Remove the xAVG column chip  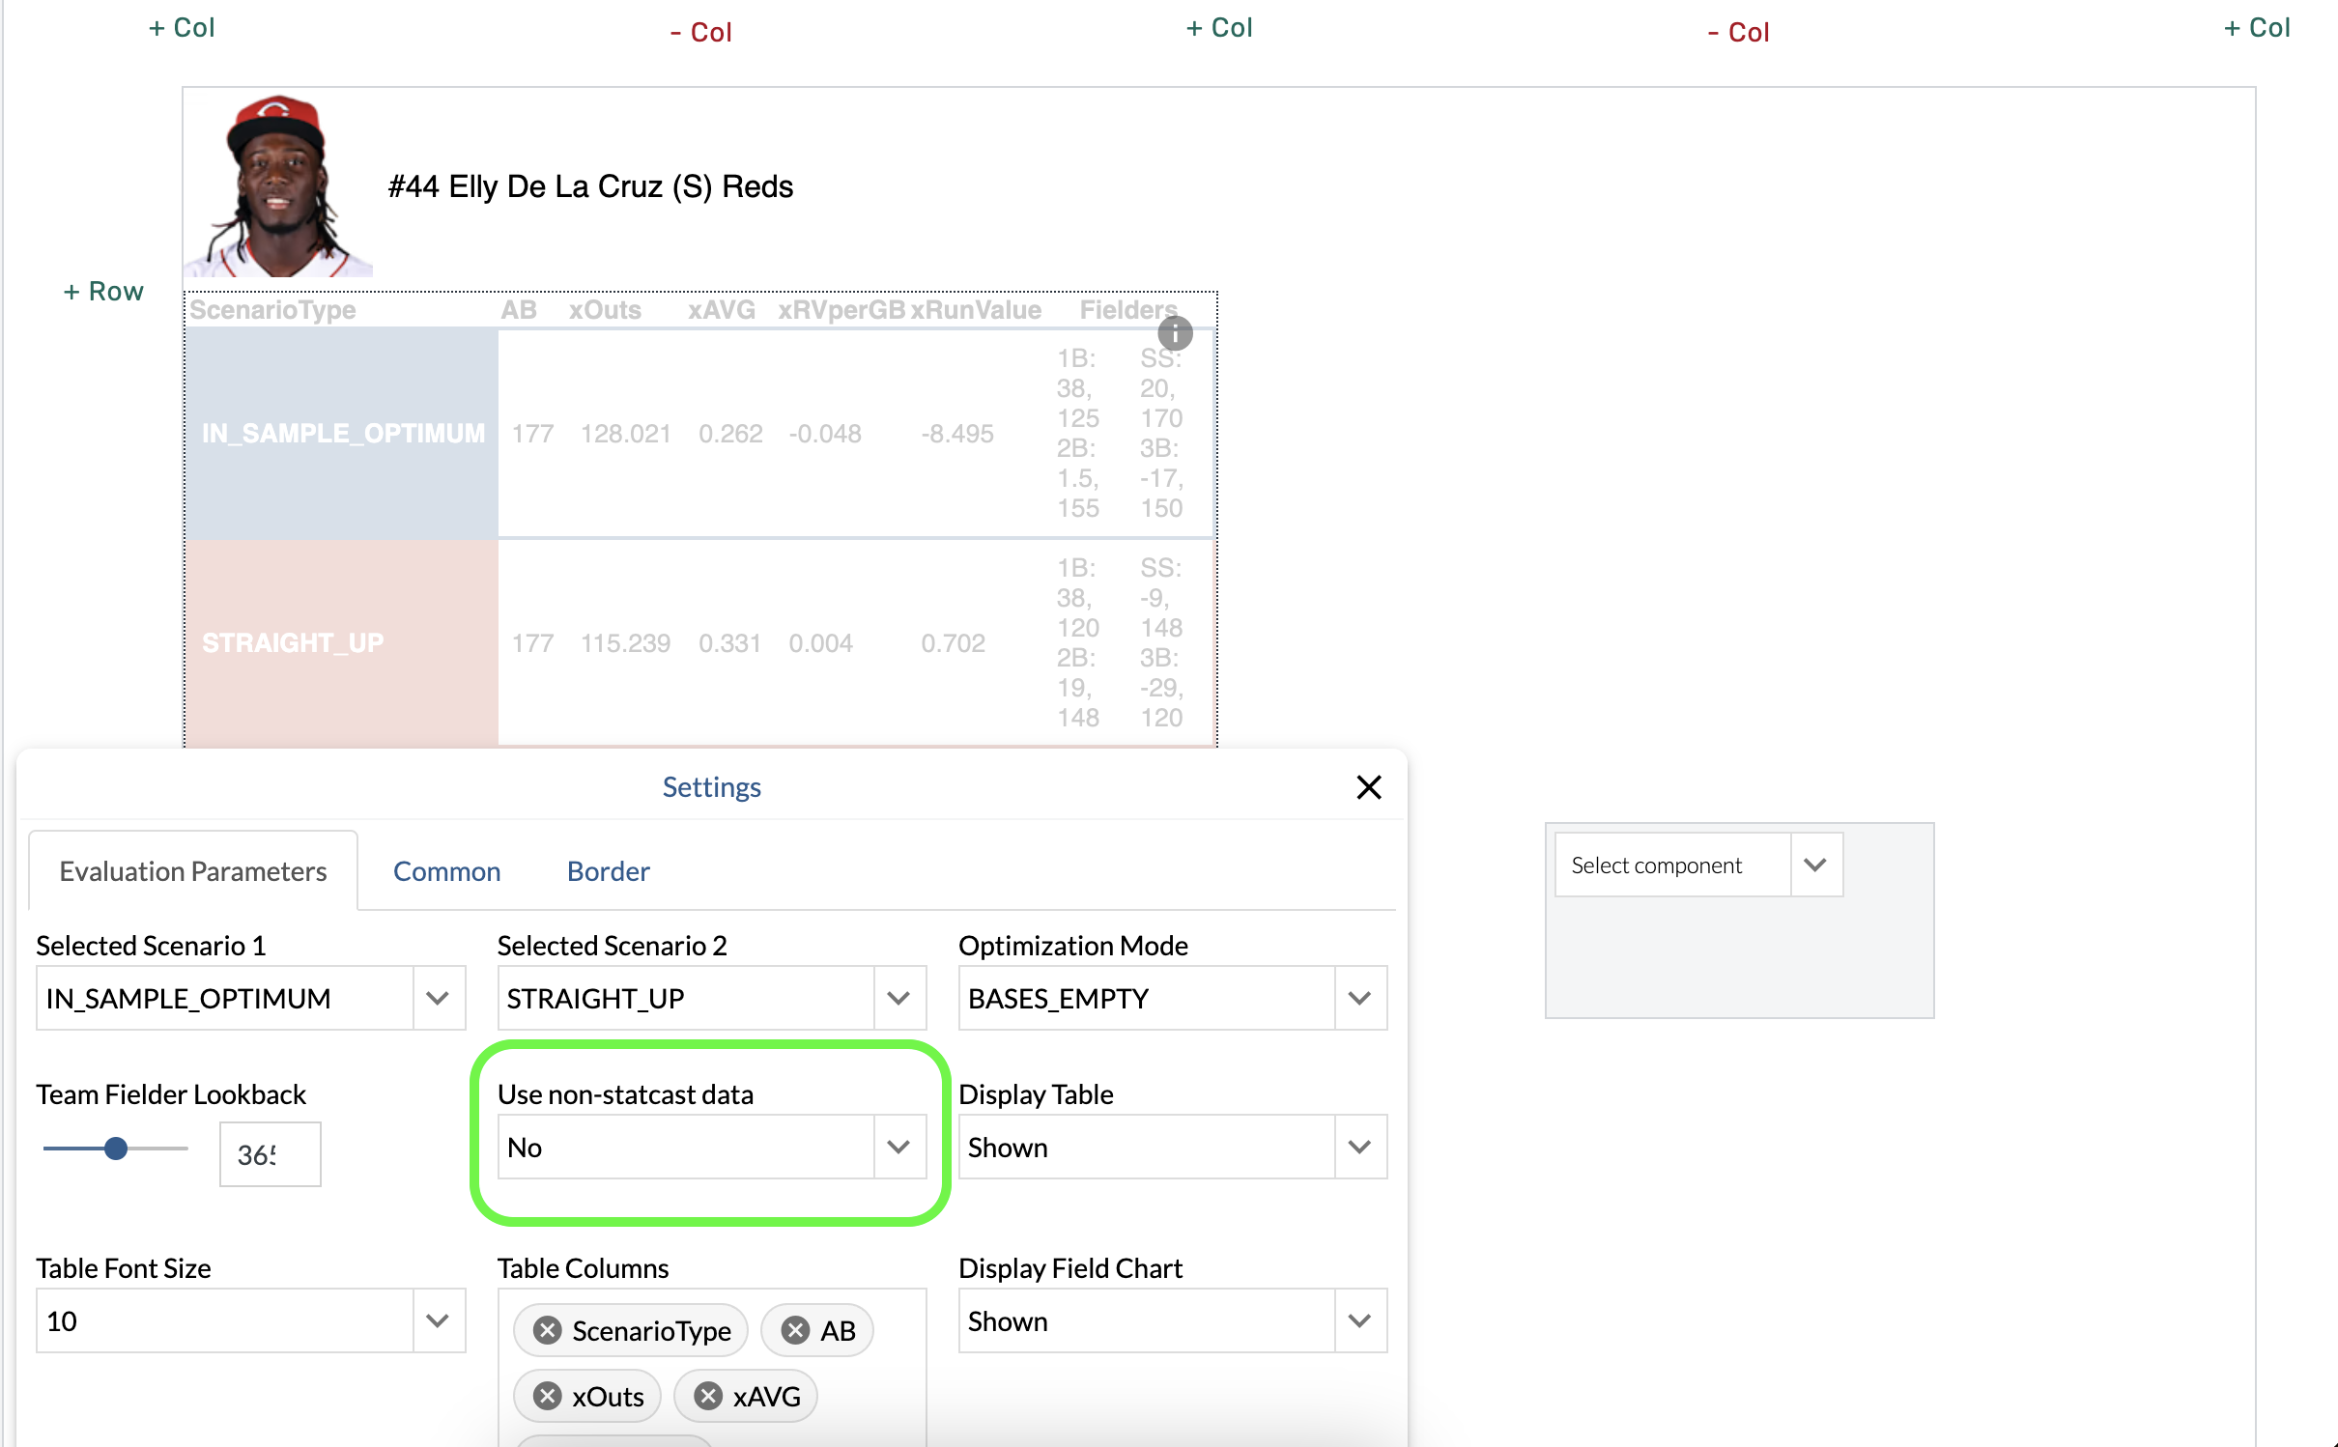point(708,1396)
